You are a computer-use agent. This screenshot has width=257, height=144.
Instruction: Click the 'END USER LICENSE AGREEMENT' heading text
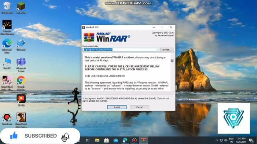[105, 76]
